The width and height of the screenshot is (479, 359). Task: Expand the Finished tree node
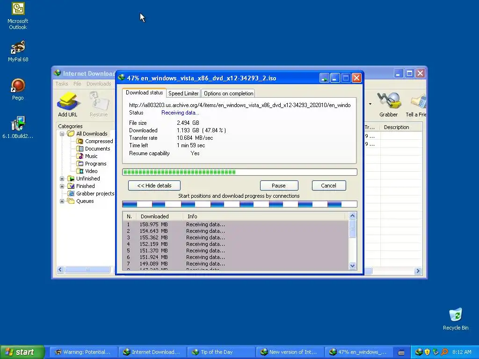(62, 186)
